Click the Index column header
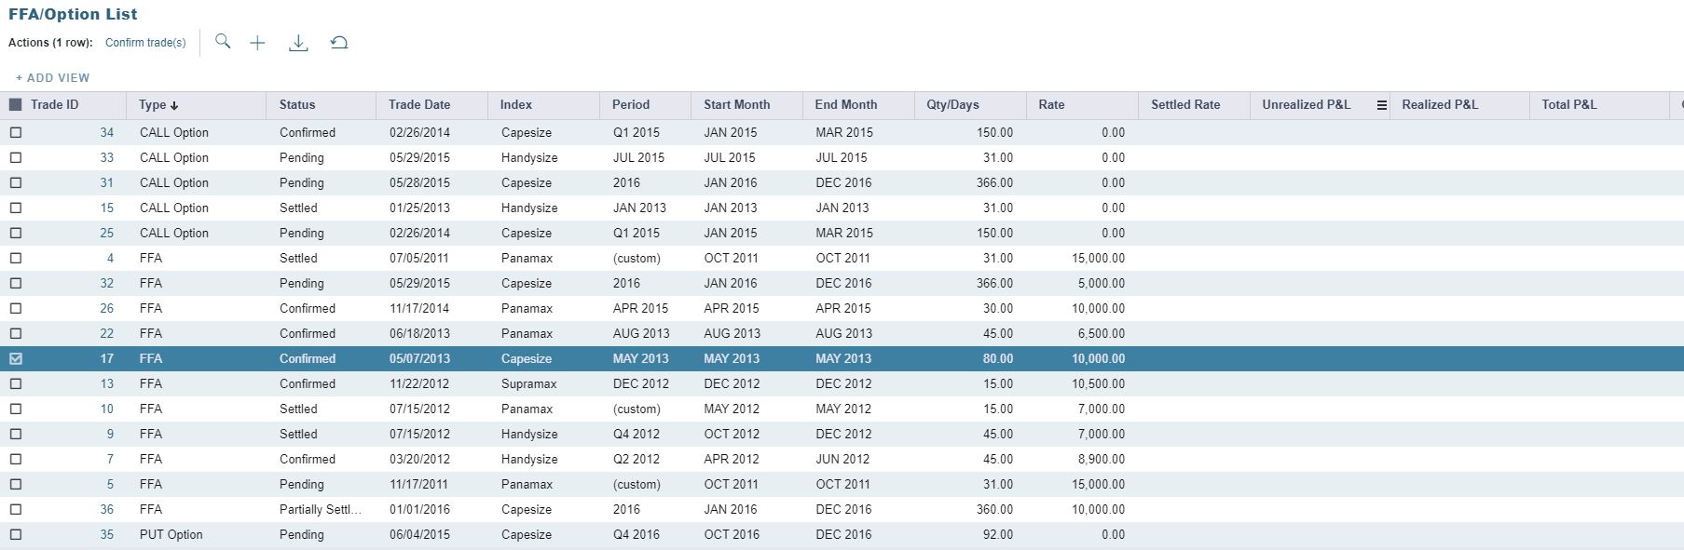Image resolution: width=1684 pixels, height=550 pixels. pos(516,105)
